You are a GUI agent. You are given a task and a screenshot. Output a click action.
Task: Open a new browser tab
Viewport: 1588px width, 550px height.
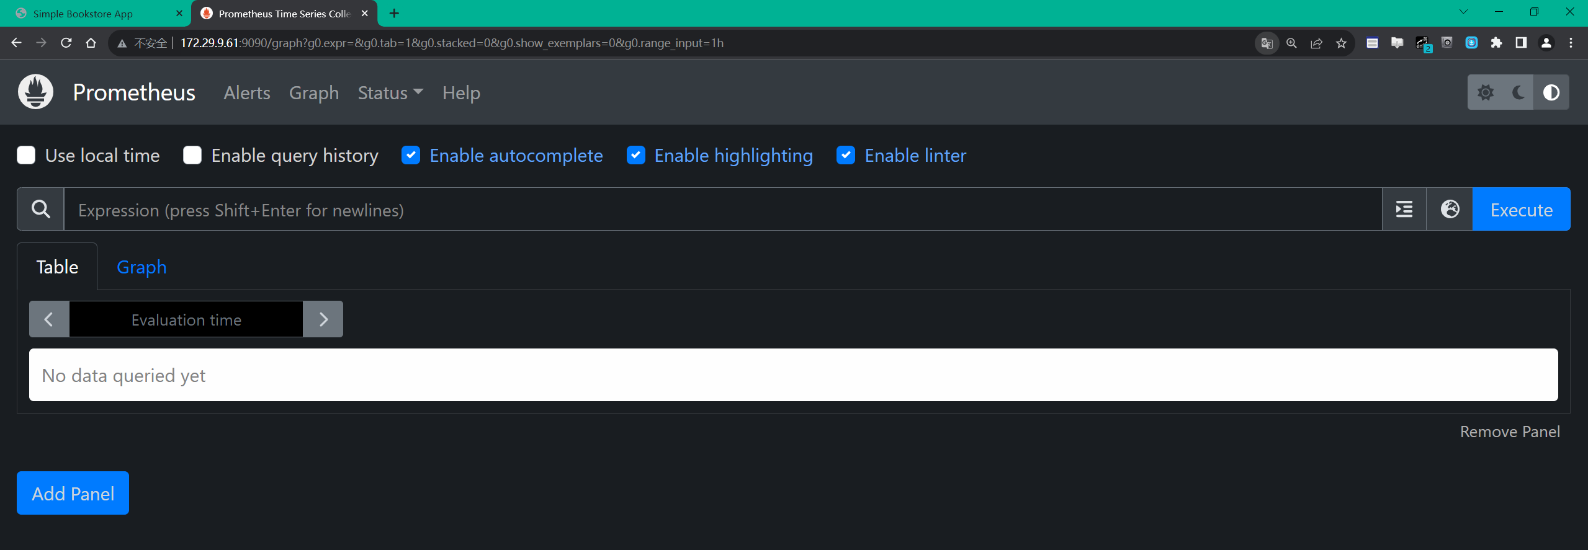[x=394, y=13]
